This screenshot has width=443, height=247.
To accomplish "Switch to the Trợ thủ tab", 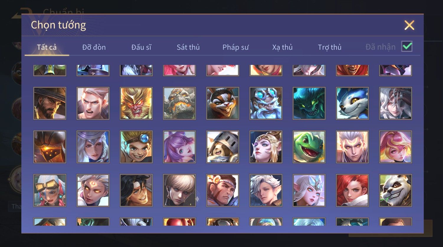I will click(x=329, y=47).
